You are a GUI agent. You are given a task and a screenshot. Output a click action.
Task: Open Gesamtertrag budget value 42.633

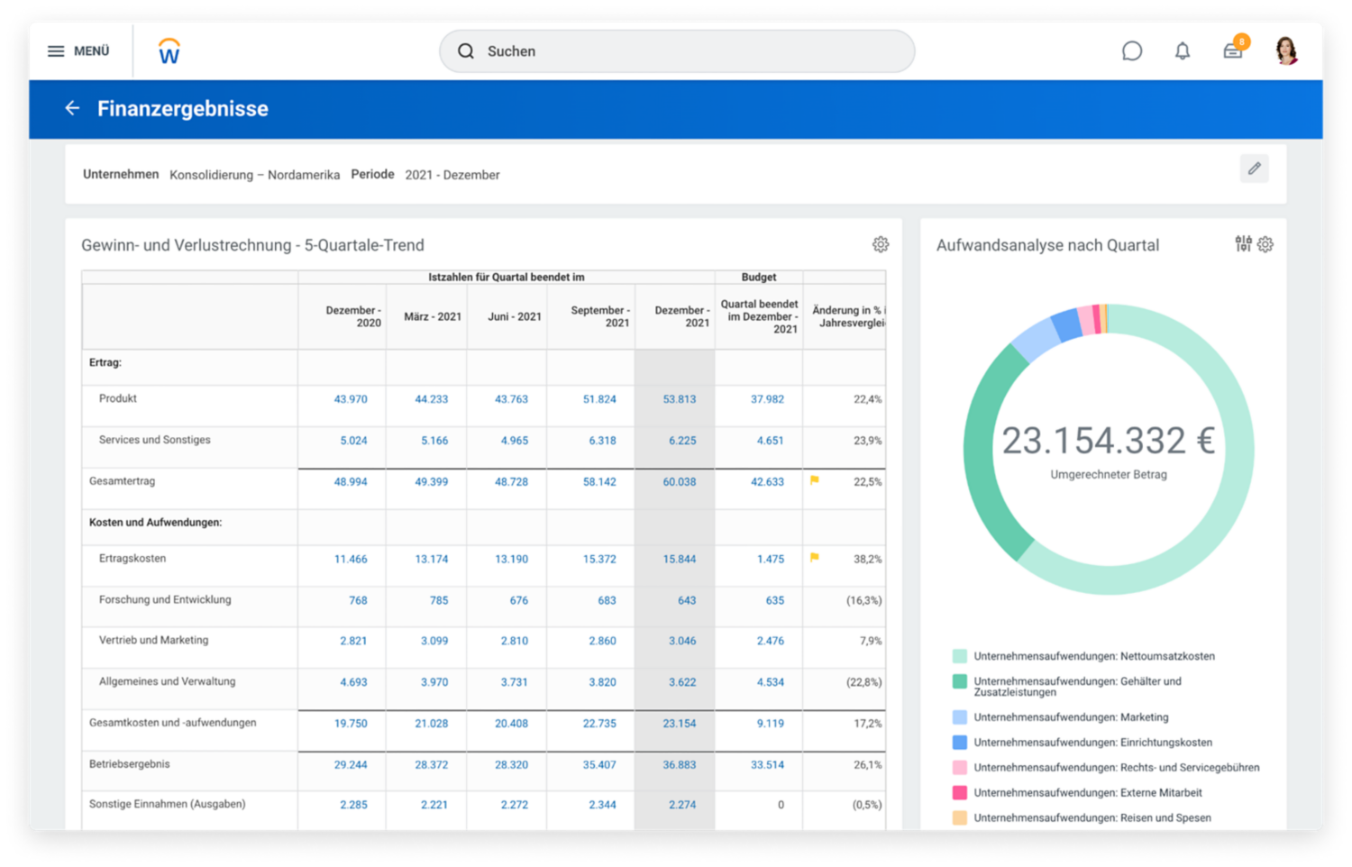point(767,482)
